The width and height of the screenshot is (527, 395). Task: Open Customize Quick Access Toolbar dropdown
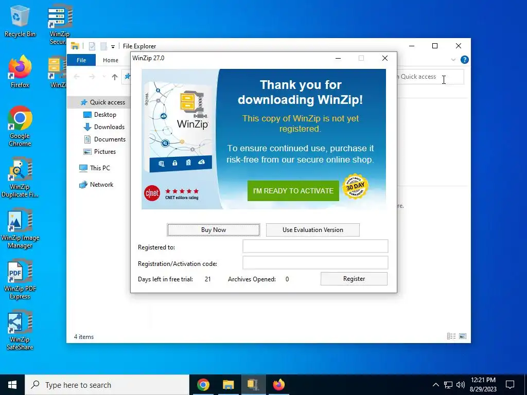(x=113, y=47)
